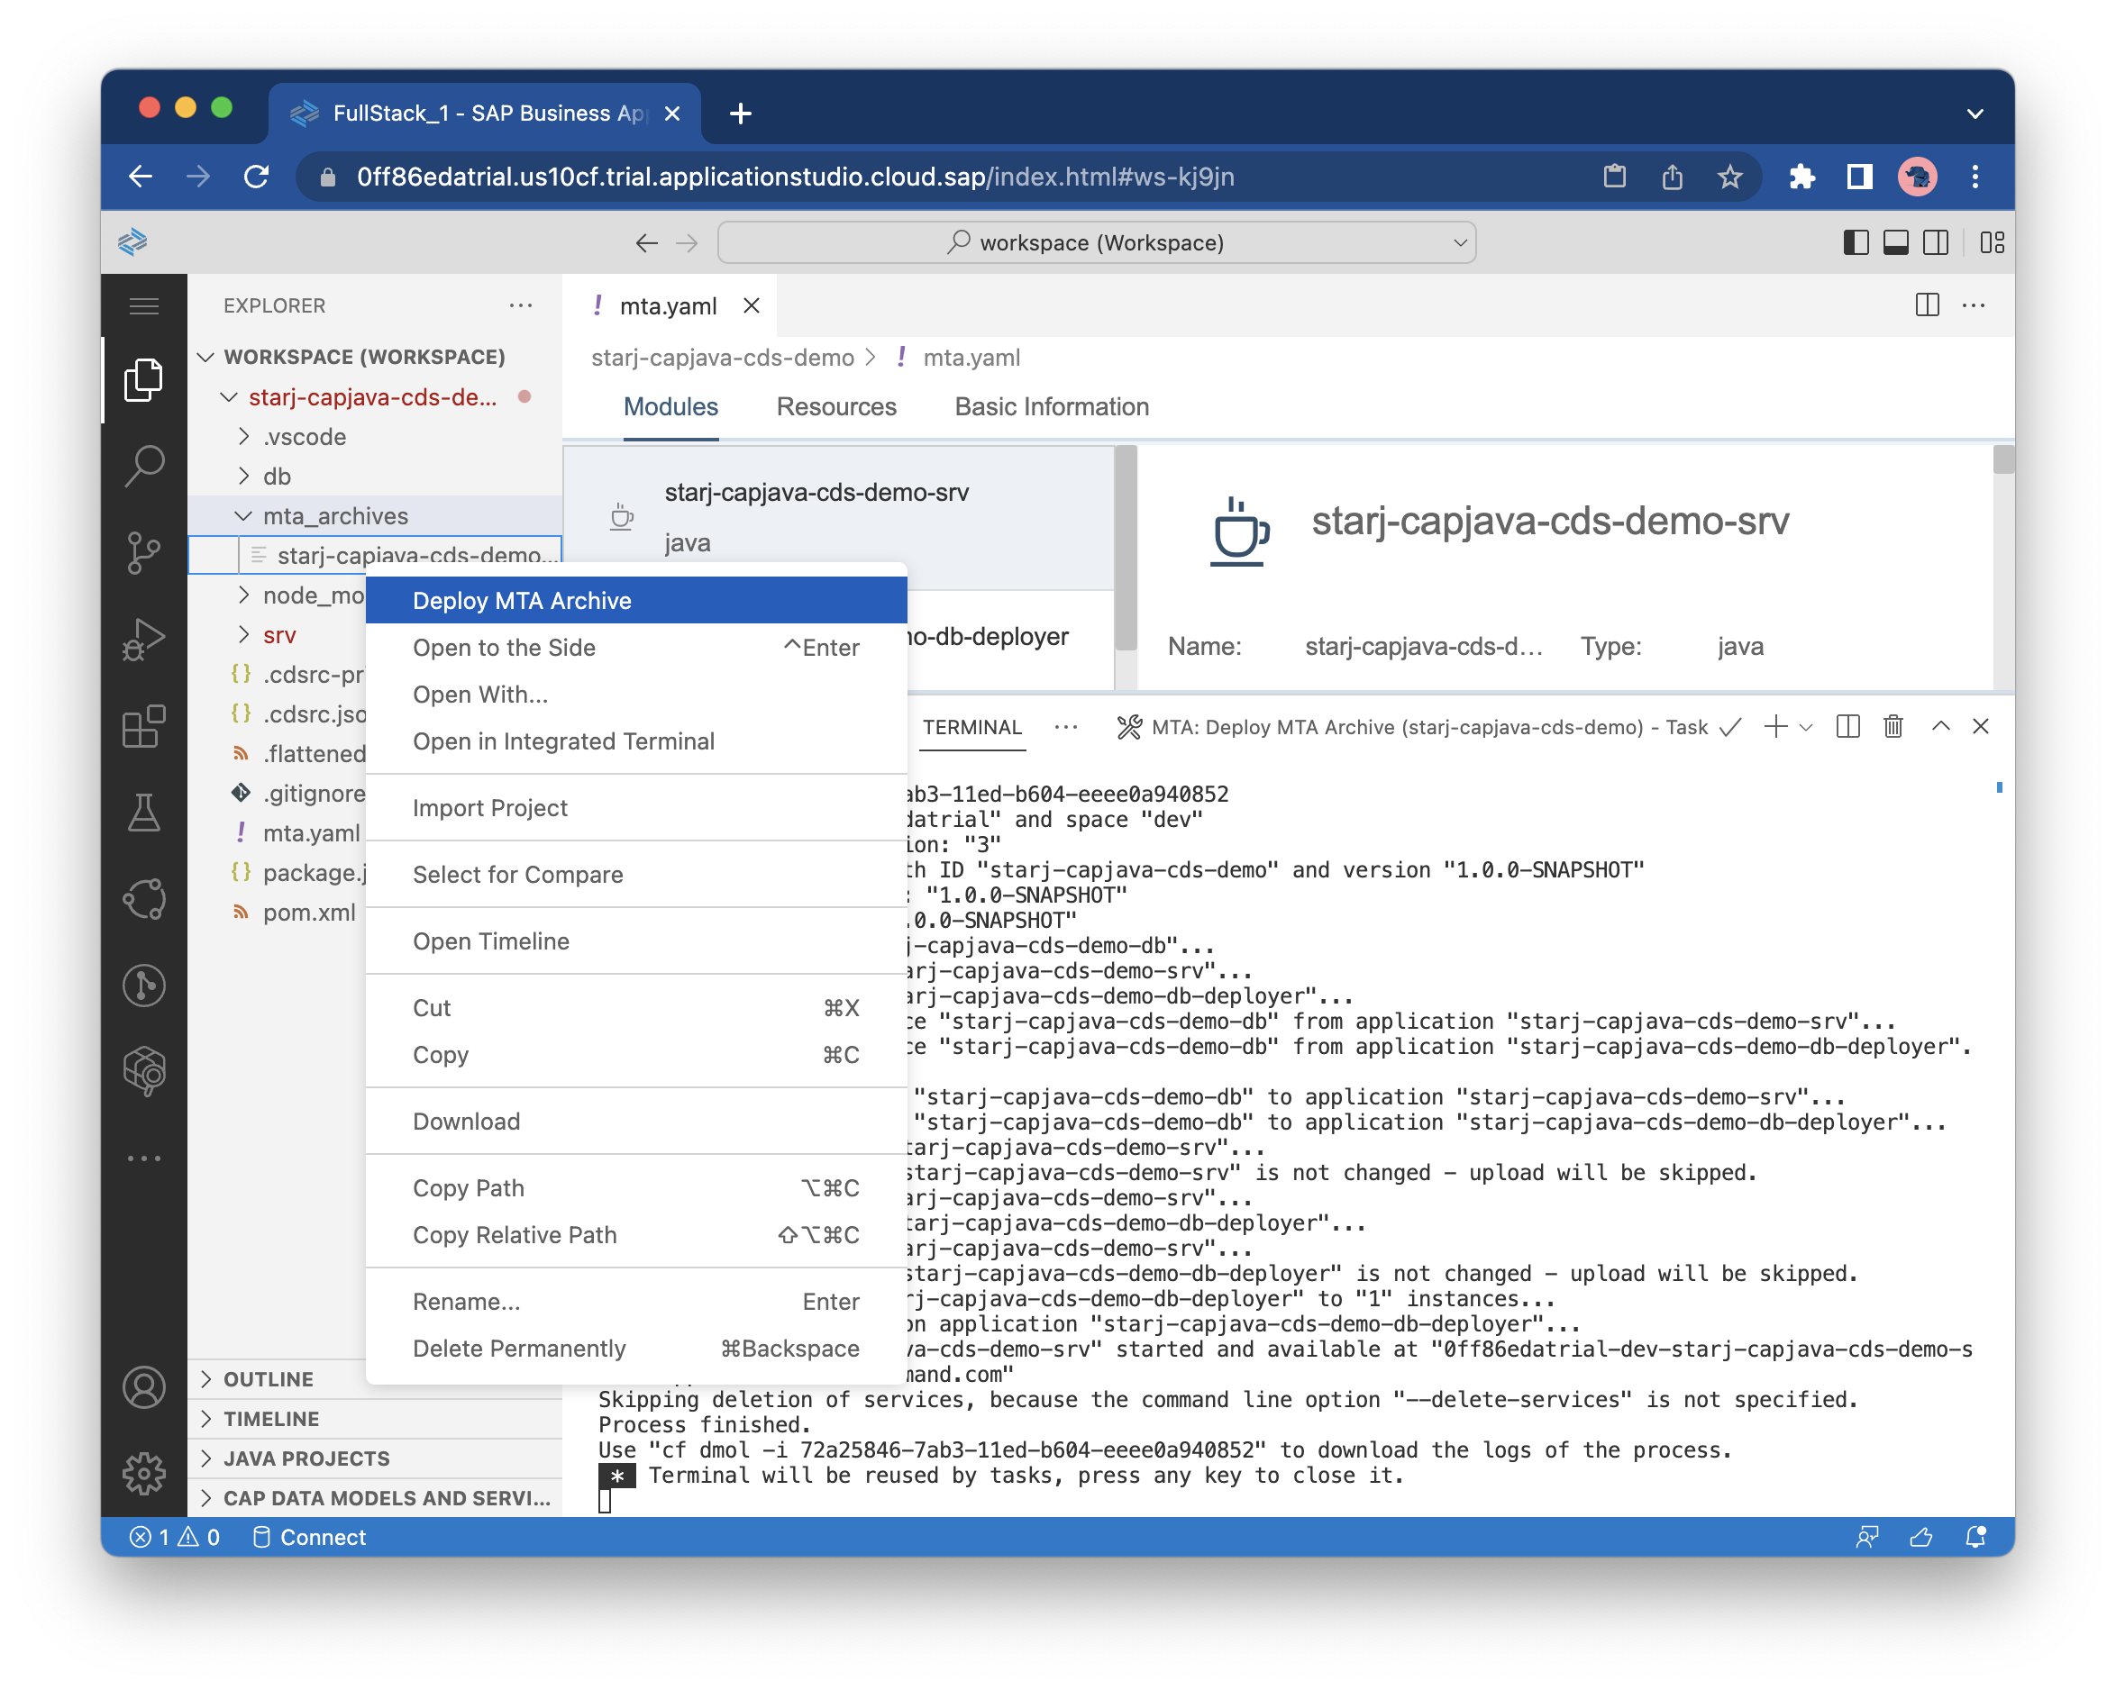The image size is (2116, 1690).
Task: Open the Testing flask icon
Action: pyautogui.click(x=144, y=813)
